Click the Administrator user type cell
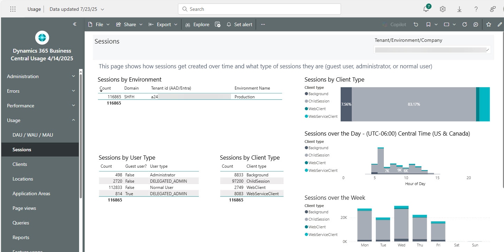The image size is (504, 252). [163, 175]
